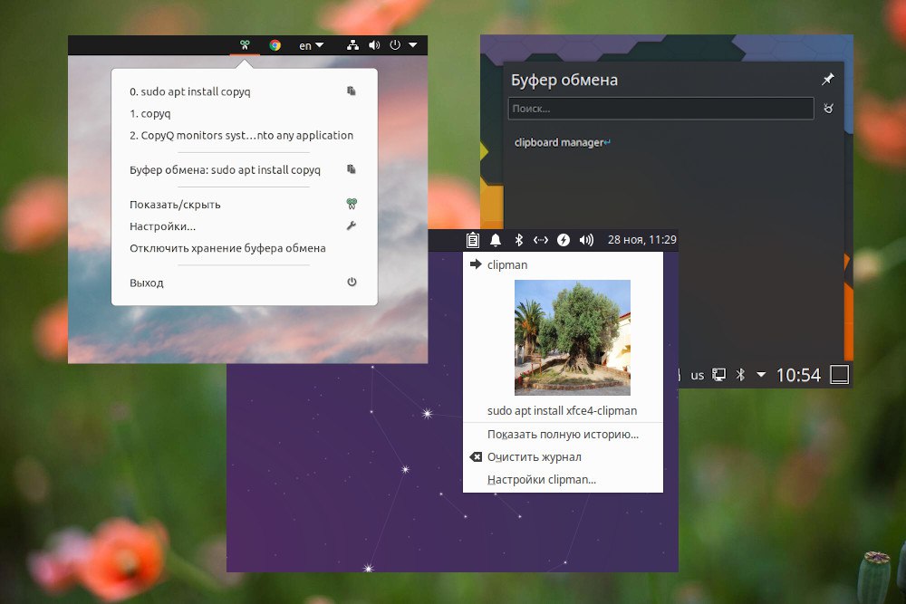The image size is (906, 604).
Task: Open the notifications bell icon
Action: pyautogui.click(x=496, y=240)
